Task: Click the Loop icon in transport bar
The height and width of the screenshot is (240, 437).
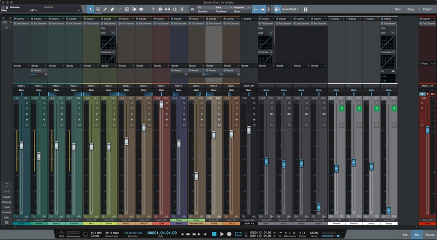Action: 238,234
